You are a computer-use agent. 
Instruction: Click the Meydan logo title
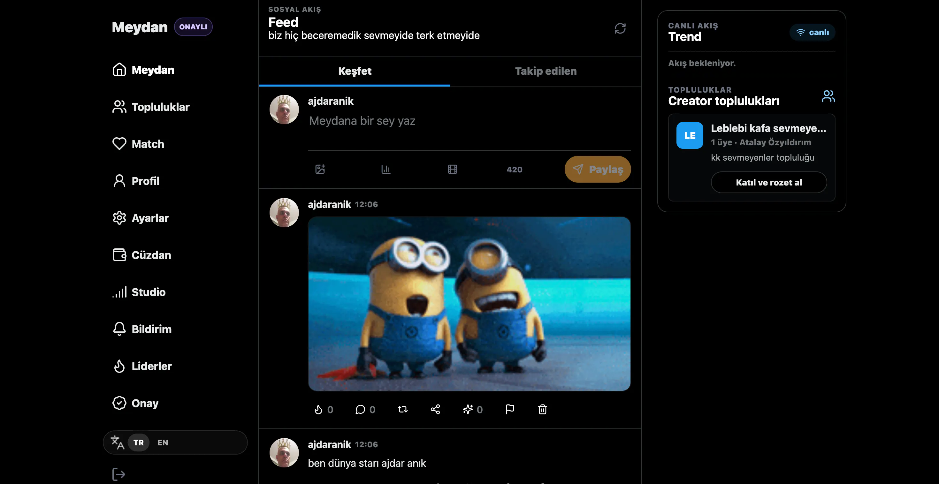(x=140, y=27)
